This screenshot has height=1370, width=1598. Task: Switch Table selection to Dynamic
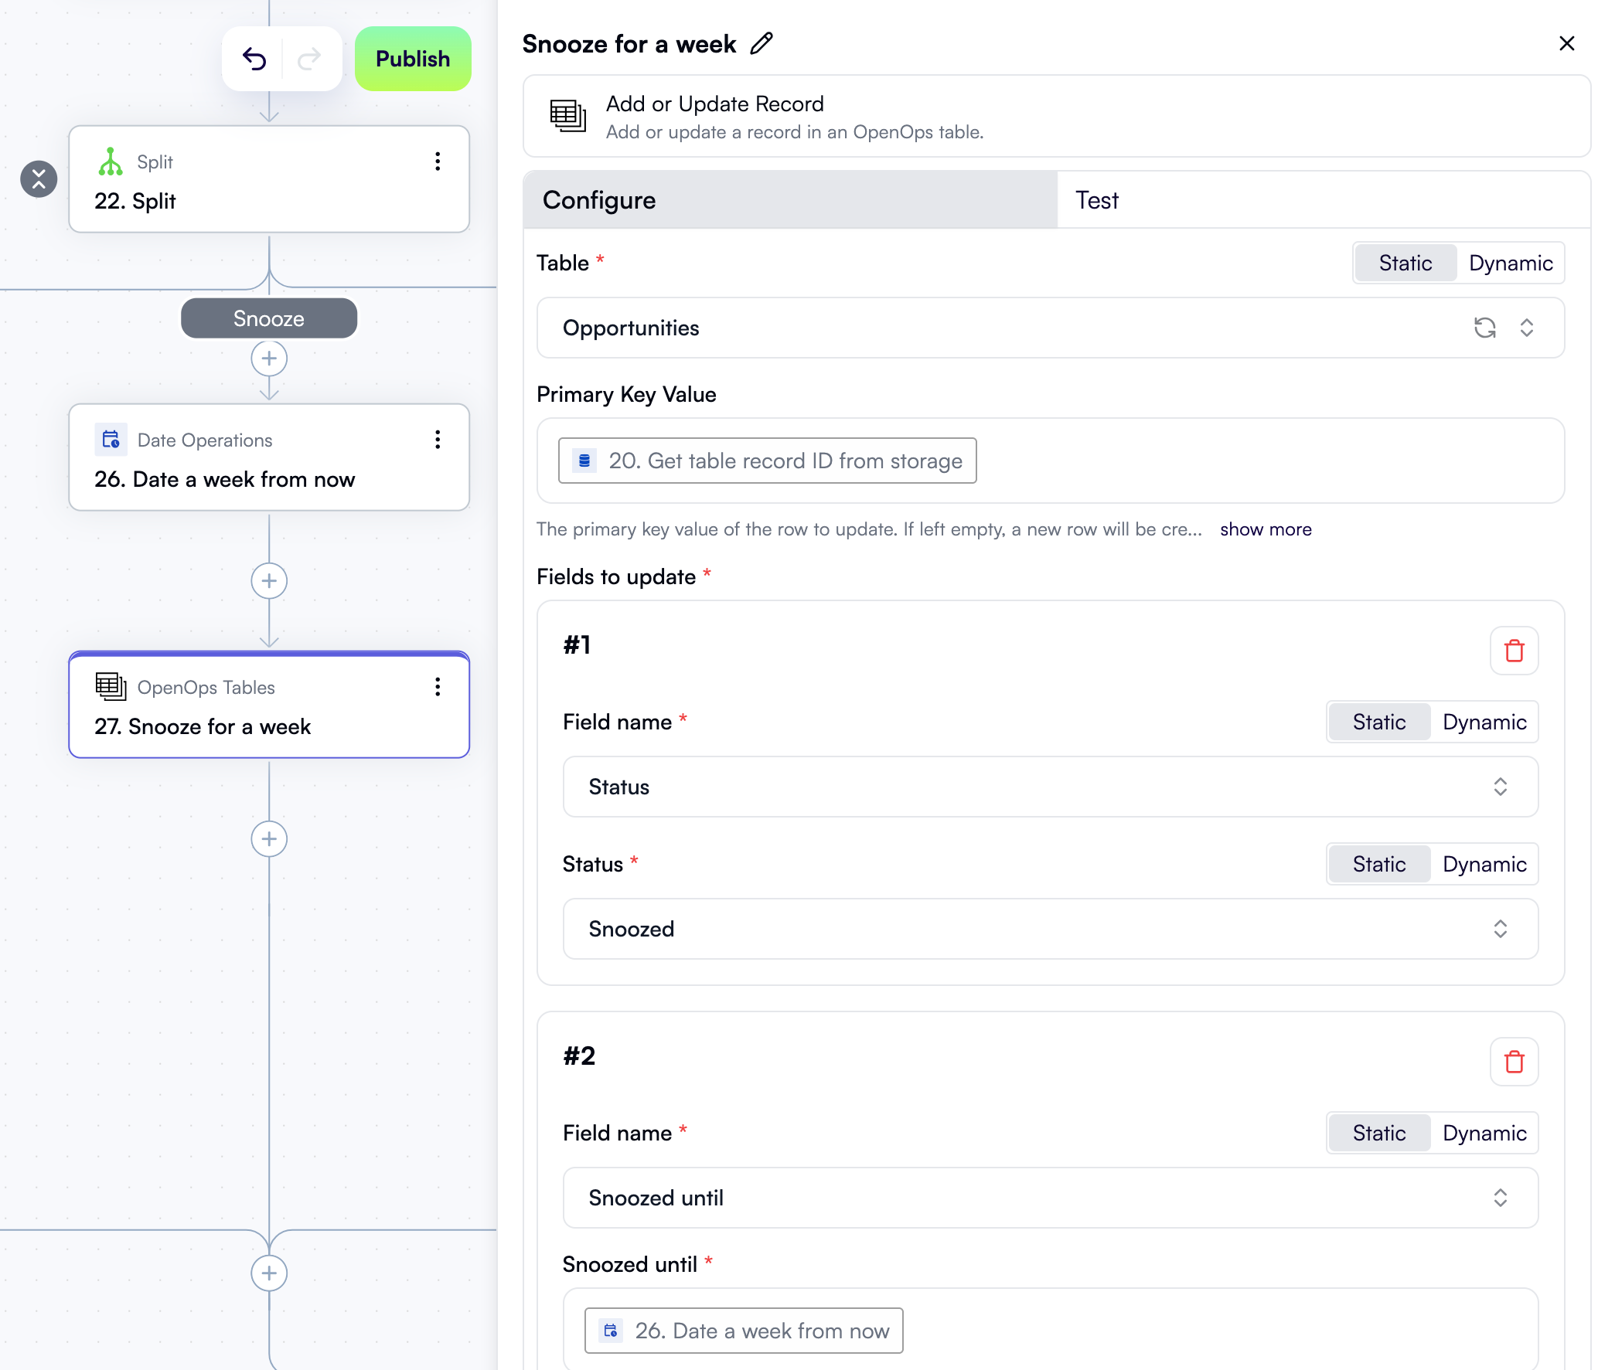click(x=1510, y=263)
